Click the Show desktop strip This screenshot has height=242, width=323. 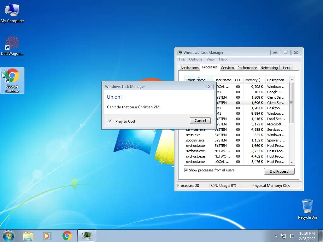tap(321, 236)
